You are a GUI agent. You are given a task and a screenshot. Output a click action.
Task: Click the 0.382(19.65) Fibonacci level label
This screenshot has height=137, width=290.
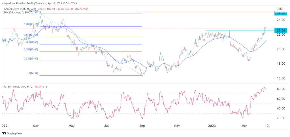click(31, 50)
